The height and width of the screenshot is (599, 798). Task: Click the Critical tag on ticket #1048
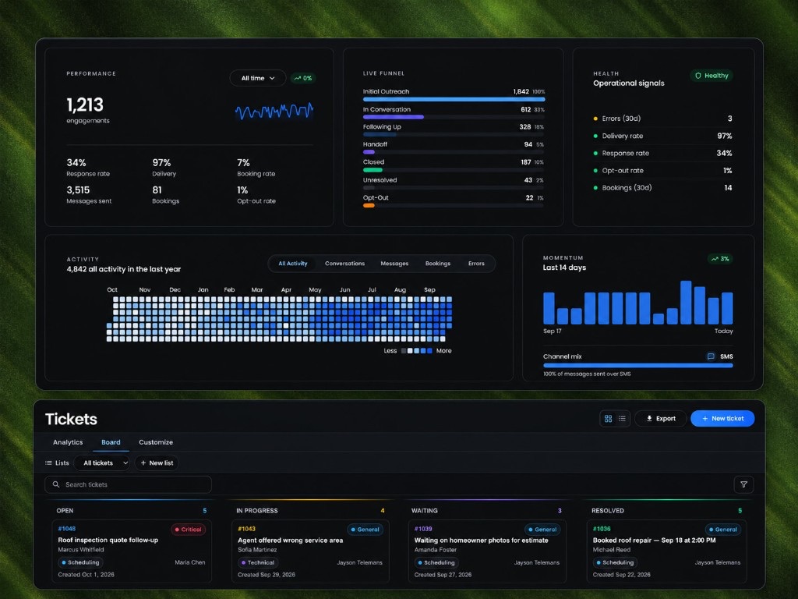coord(188,530)
